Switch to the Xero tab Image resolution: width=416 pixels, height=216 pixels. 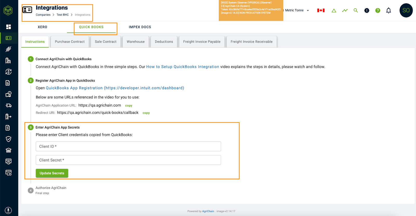(42, 27)
